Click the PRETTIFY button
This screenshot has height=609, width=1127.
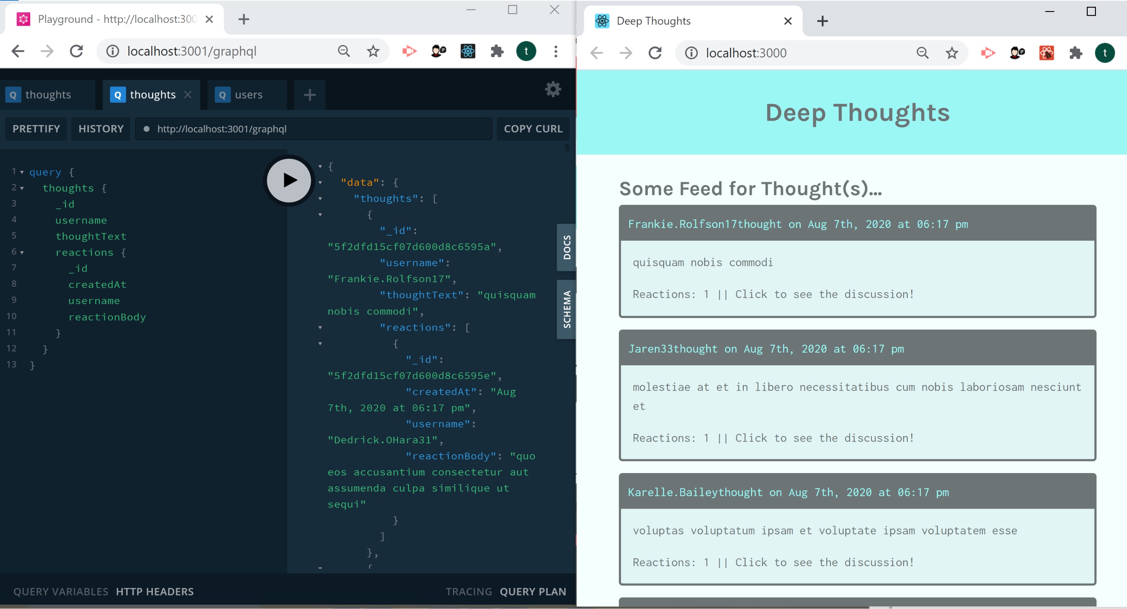click(37, 128)
